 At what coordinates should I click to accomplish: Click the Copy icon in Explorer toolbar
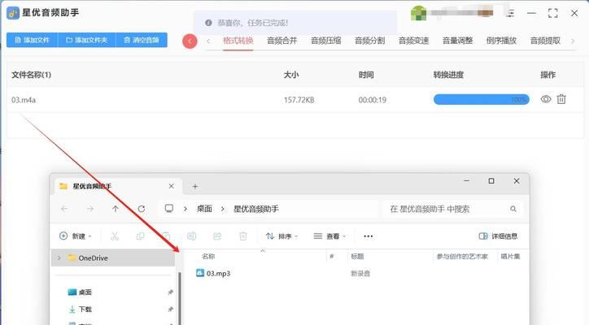click(140, 236)
